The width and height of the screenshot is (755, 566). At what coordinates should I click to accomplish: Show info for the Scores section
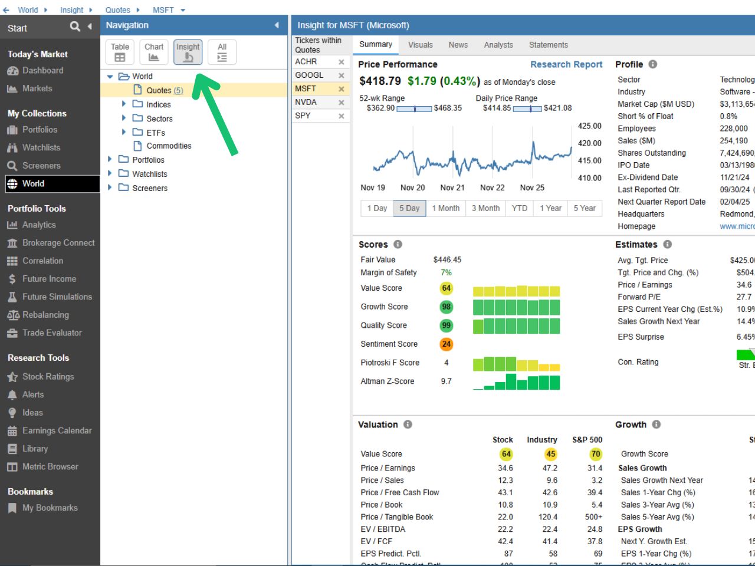398,244
